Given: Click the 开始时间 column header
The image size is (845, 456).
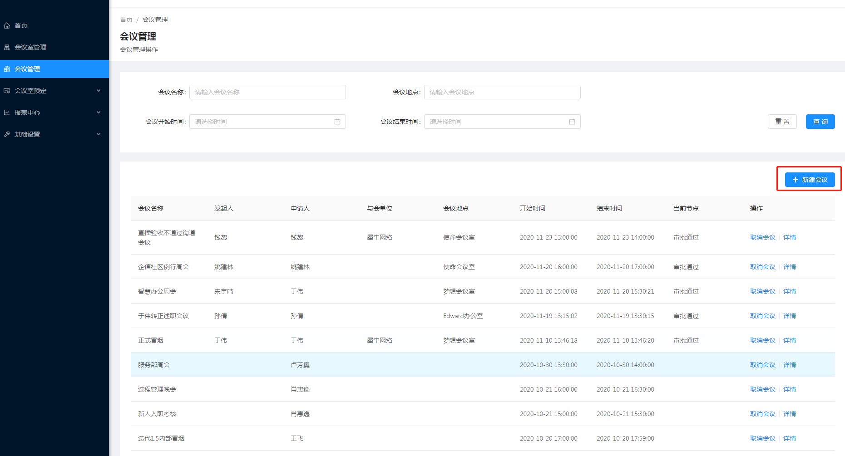Looking at the screenshot, I should (533, 208).
